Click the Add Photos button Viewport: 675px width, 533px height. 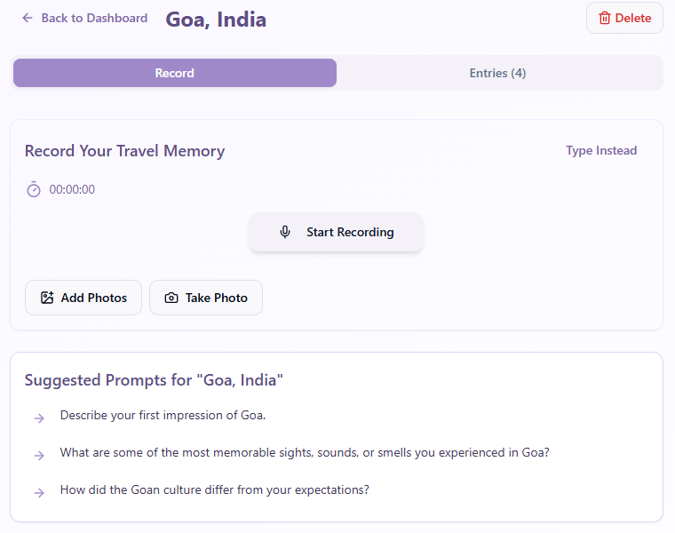[83, 298]
